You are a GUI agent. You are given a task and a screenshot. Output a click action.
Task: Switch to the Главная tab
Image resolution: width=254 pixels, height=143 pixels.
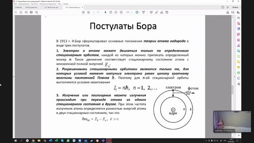coord(18,7)
